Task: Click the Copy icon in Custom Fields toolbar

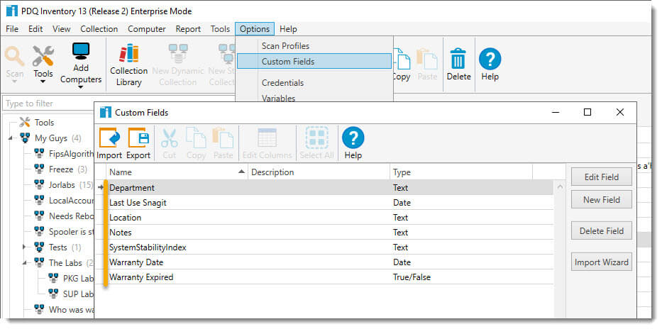Action: pos(196,138)
